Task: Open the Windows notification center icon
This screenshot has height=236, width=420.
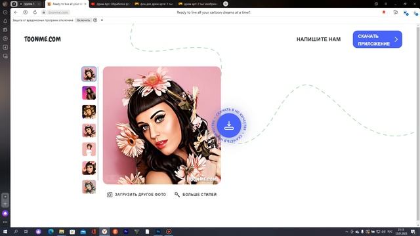Action: (413, 231)
